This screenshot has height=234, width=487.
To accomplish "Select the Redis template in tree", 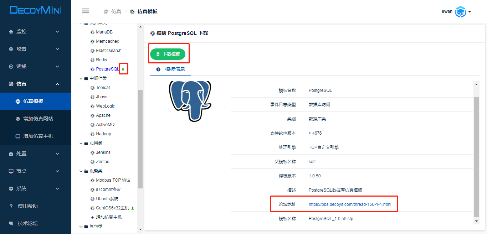I will pos(101,60).
